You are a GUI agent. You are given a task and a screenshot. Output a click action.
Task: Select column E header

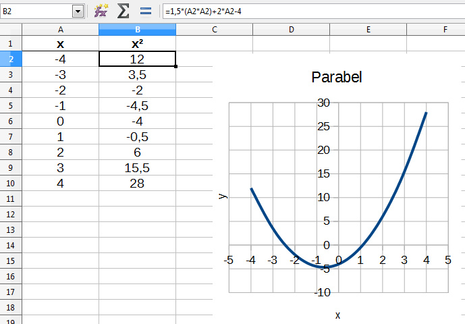(x=368, y=30)
